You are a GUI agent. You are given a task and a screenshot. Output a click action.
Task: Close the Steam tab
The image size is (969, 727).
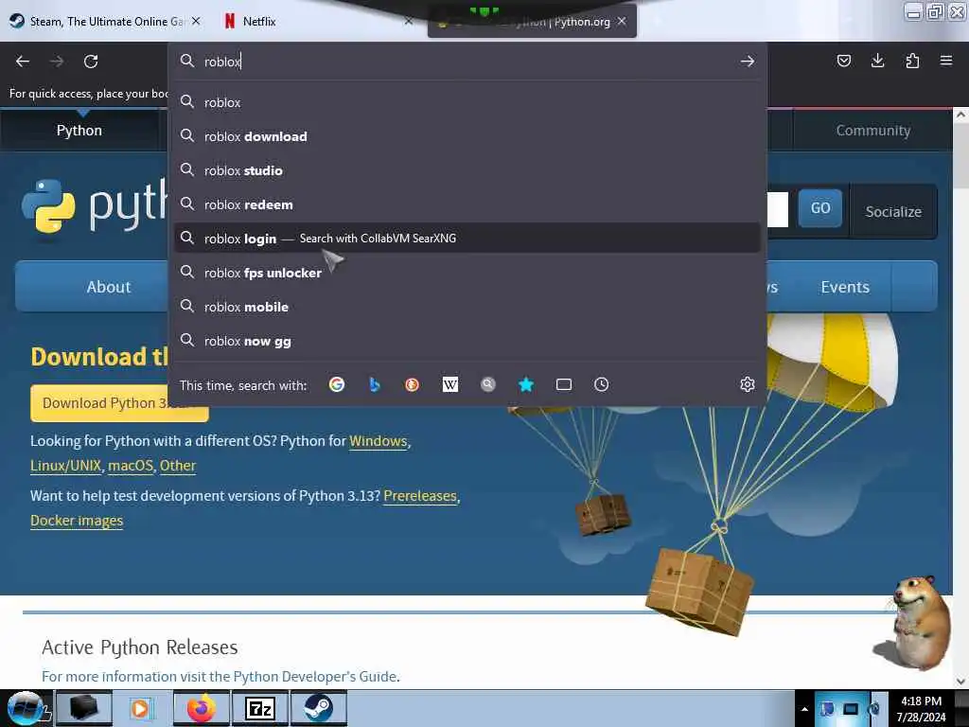pyautogui.click(x=196, y=21)
